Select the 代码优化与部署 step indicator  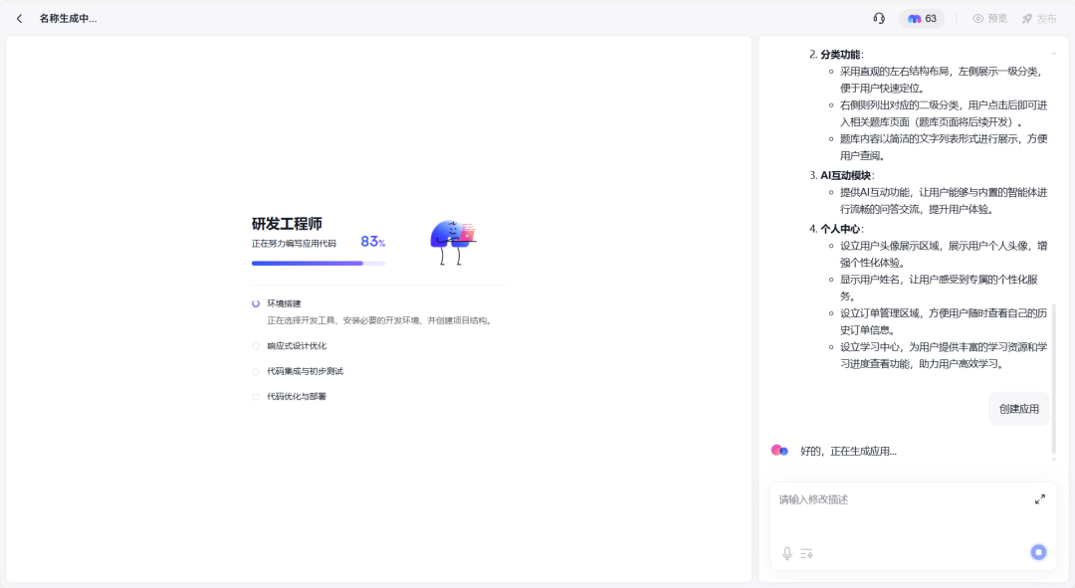point(255,395)
